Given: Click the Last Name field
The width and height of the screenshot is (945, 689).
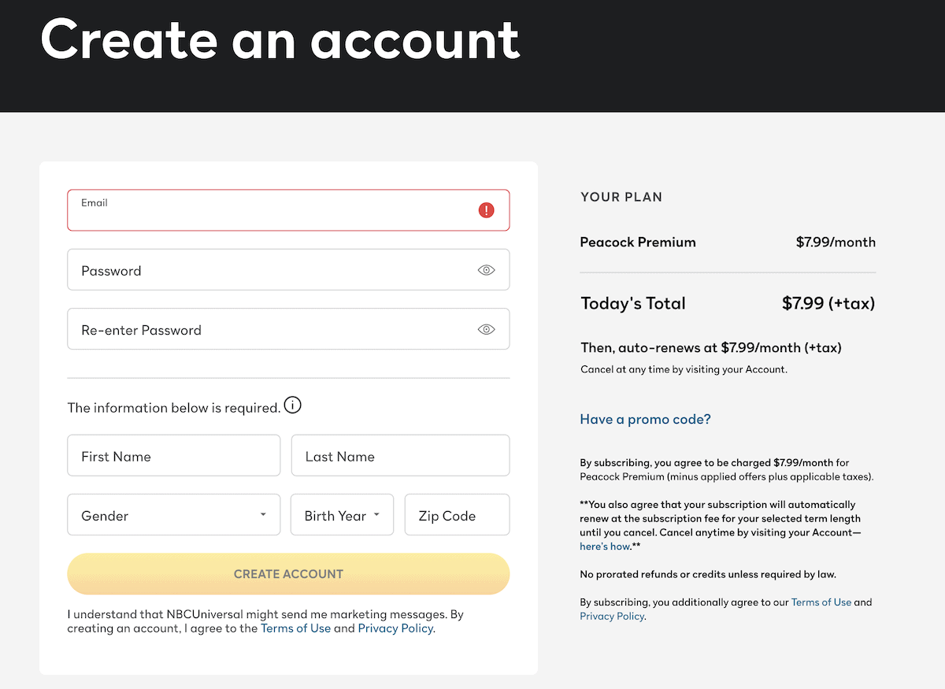Looking at the screenshot, I should [x=401, y=456].
